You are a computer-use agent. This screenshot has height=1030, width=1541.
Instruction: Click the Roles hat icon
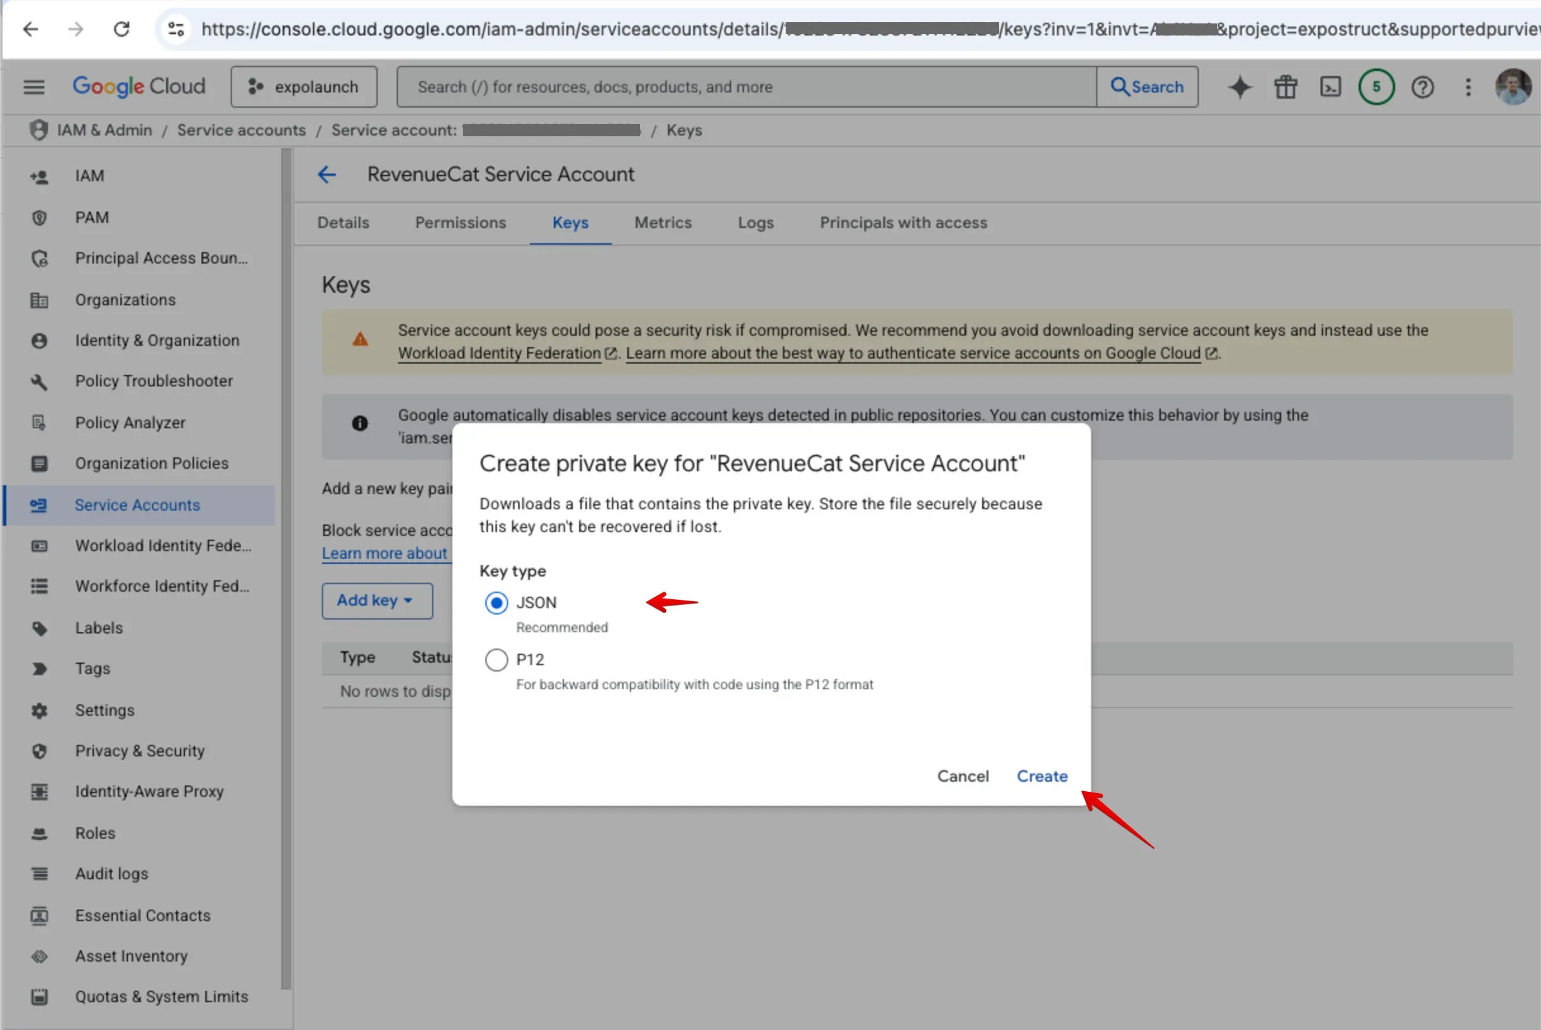coord(39,833)
